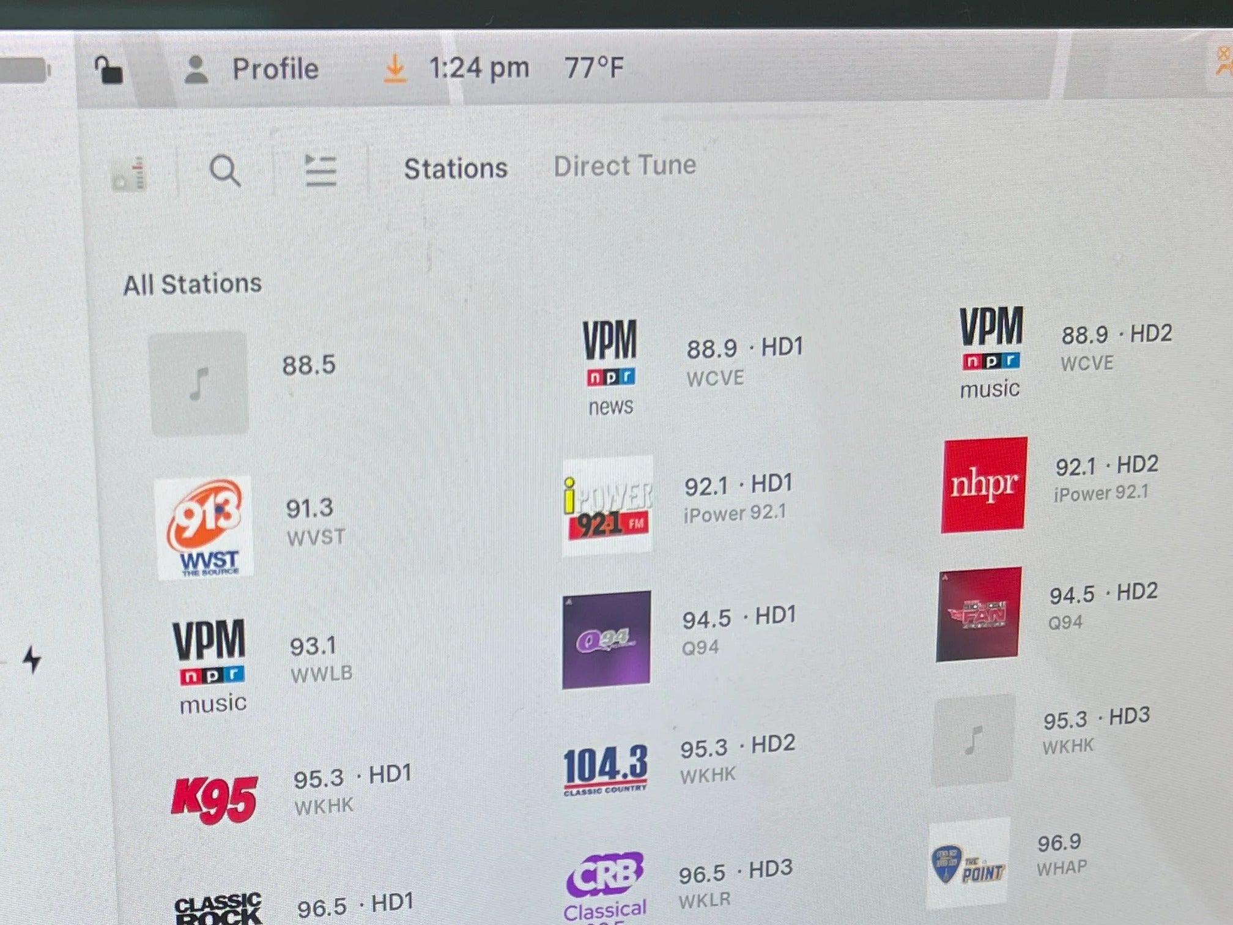Tap '88.9 · HD2' station text

(1116, 334)
